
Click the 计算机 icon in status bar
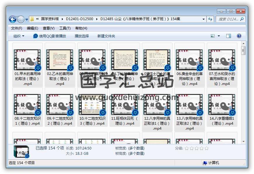coord(205,163)
